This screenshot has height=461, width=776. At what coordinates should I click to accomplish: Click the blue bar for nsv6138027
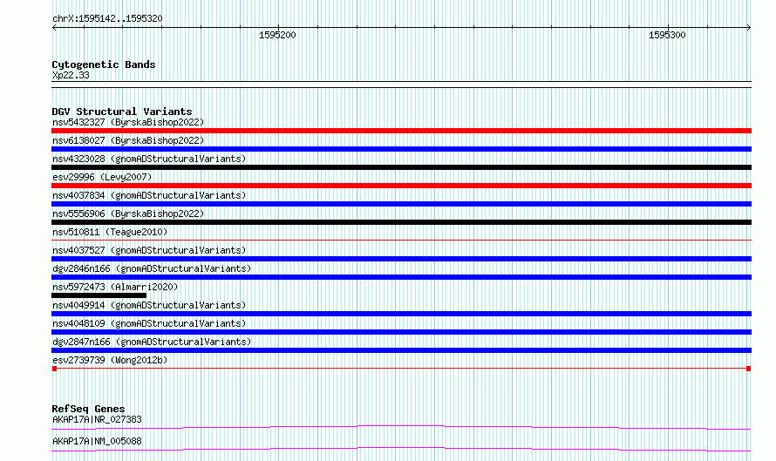pos(401,149)
